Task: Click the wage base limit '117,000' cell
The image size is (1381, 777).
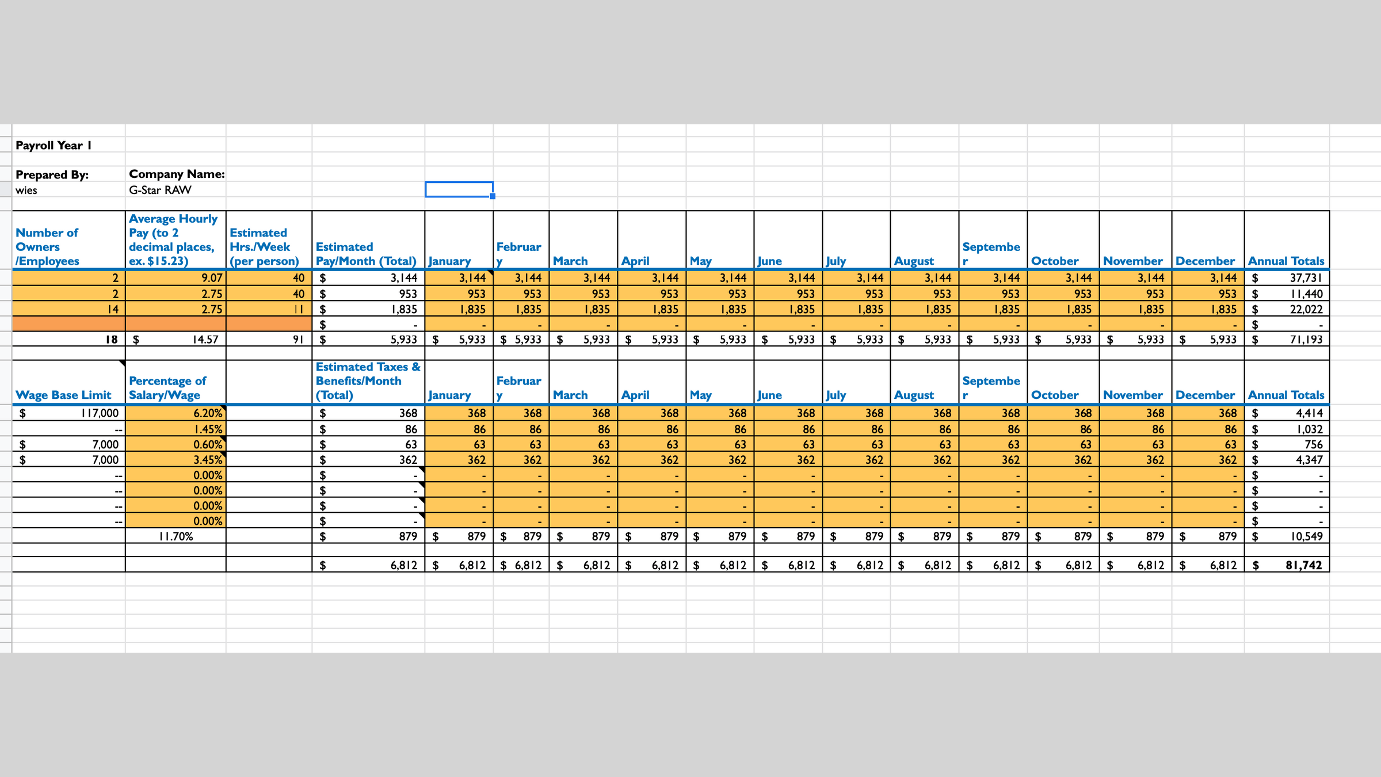Action: pos(68,413)
